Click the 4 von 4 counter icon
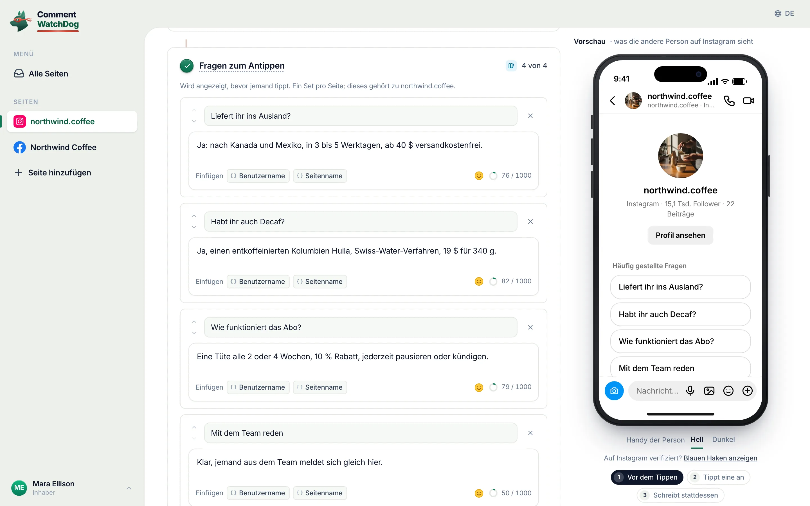The width and height of the screenshot is (810, 506). 511,65
